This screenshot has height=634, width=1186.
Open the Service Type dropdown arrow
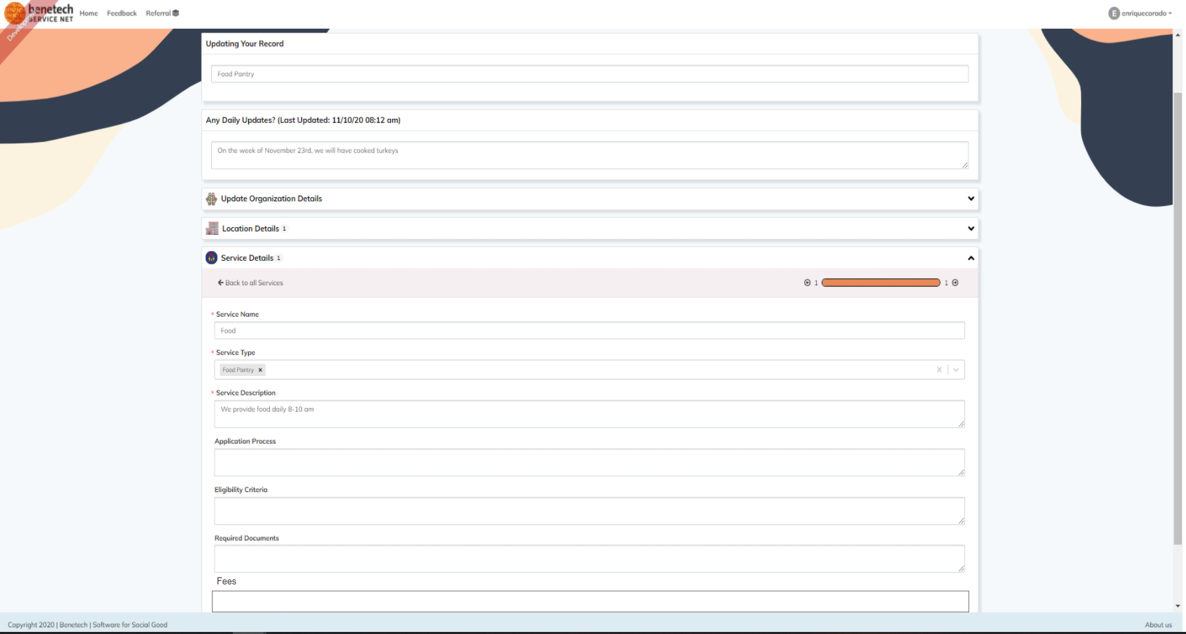tap(956, 370)
